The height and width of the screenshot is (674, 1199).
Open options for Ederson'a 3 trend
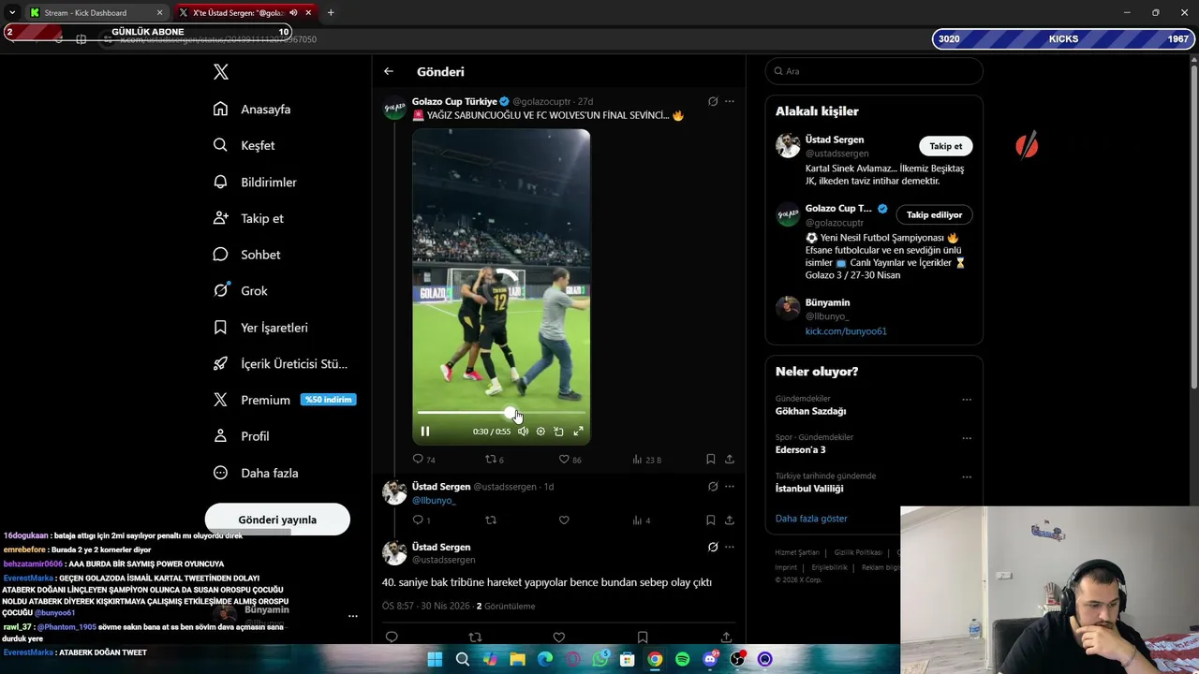pyautogui.click(x=967, y=438)
